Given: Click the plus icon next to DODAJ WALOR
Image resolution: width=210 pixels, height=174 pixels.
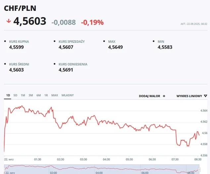Looking at the screenshot, I should 164,96.
